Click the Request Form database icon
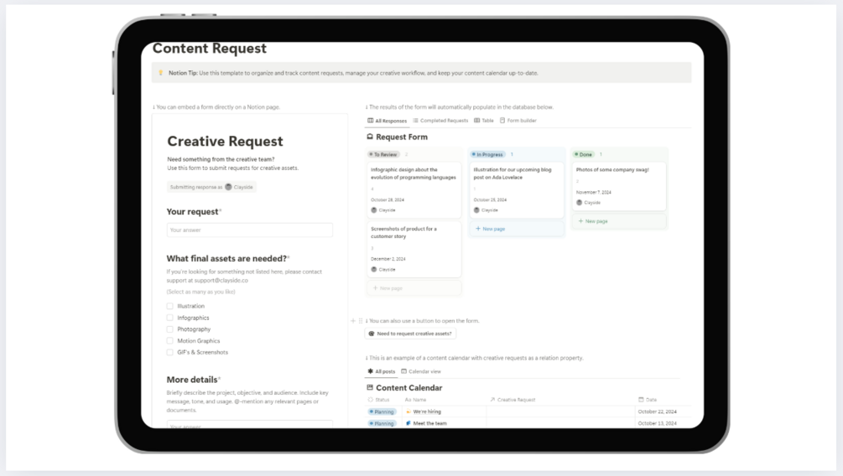 pyautogui.click(x=370, y=137)
